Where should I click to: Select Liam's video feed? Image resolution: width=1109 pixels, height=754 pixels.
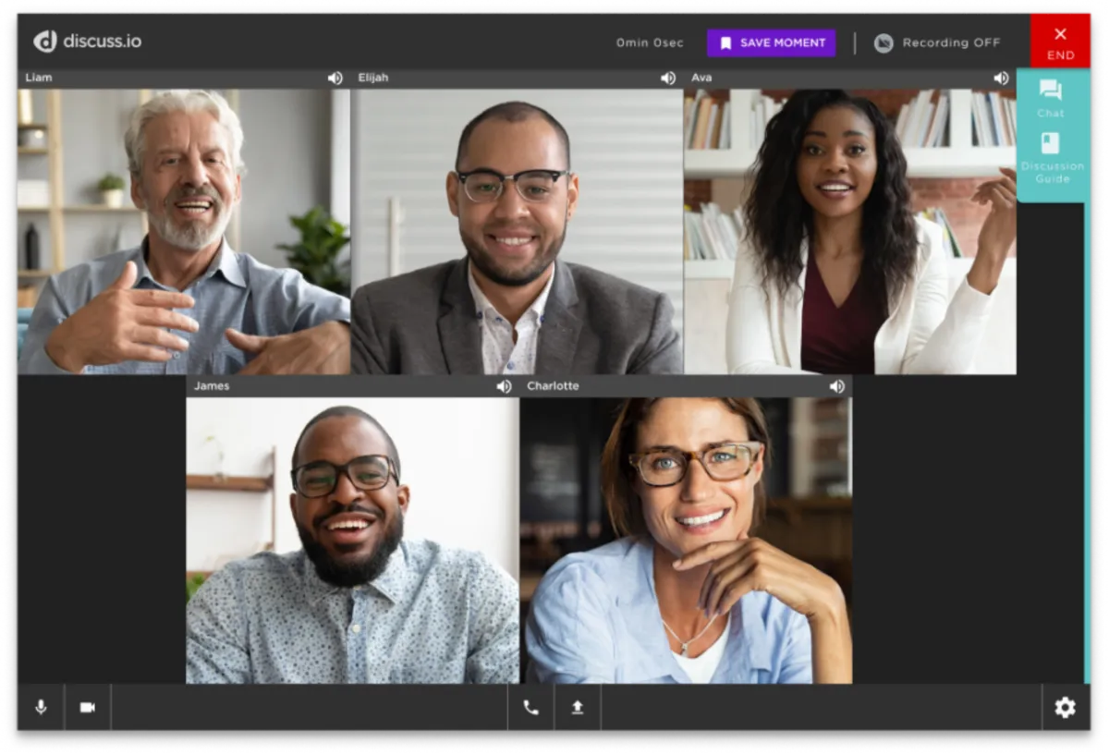pyautogui.click(x=184, y=231)
